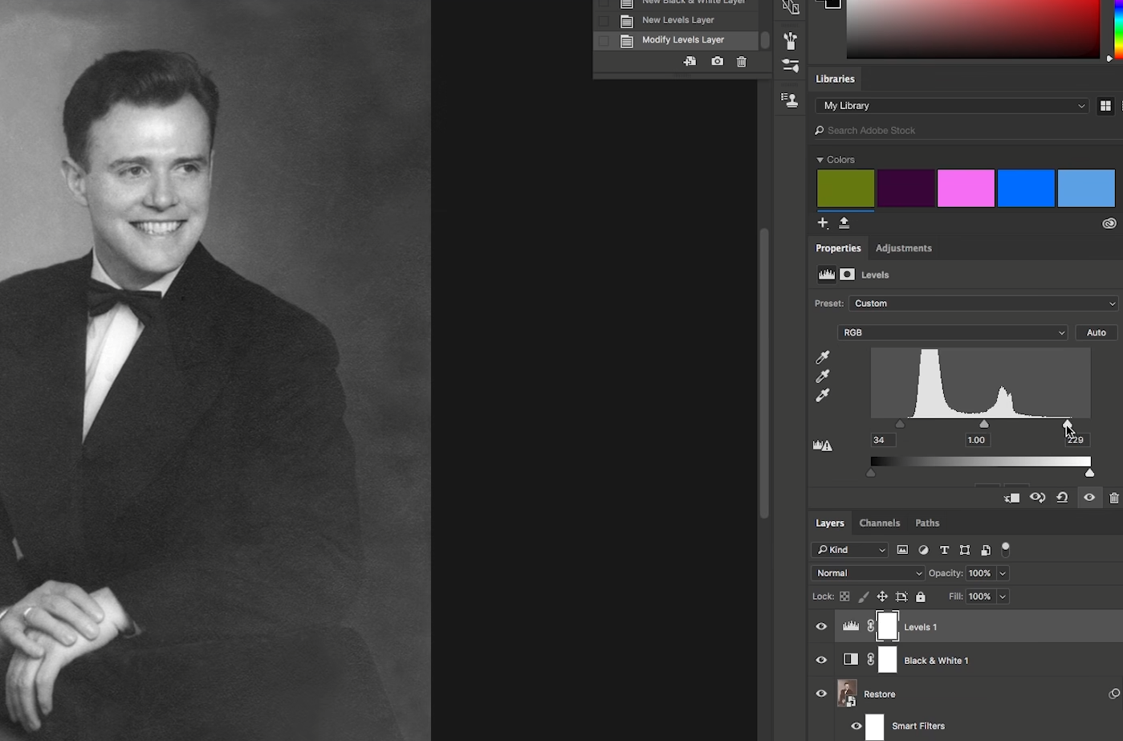Toggle visibility of the Restore layer

pos(821,693)
